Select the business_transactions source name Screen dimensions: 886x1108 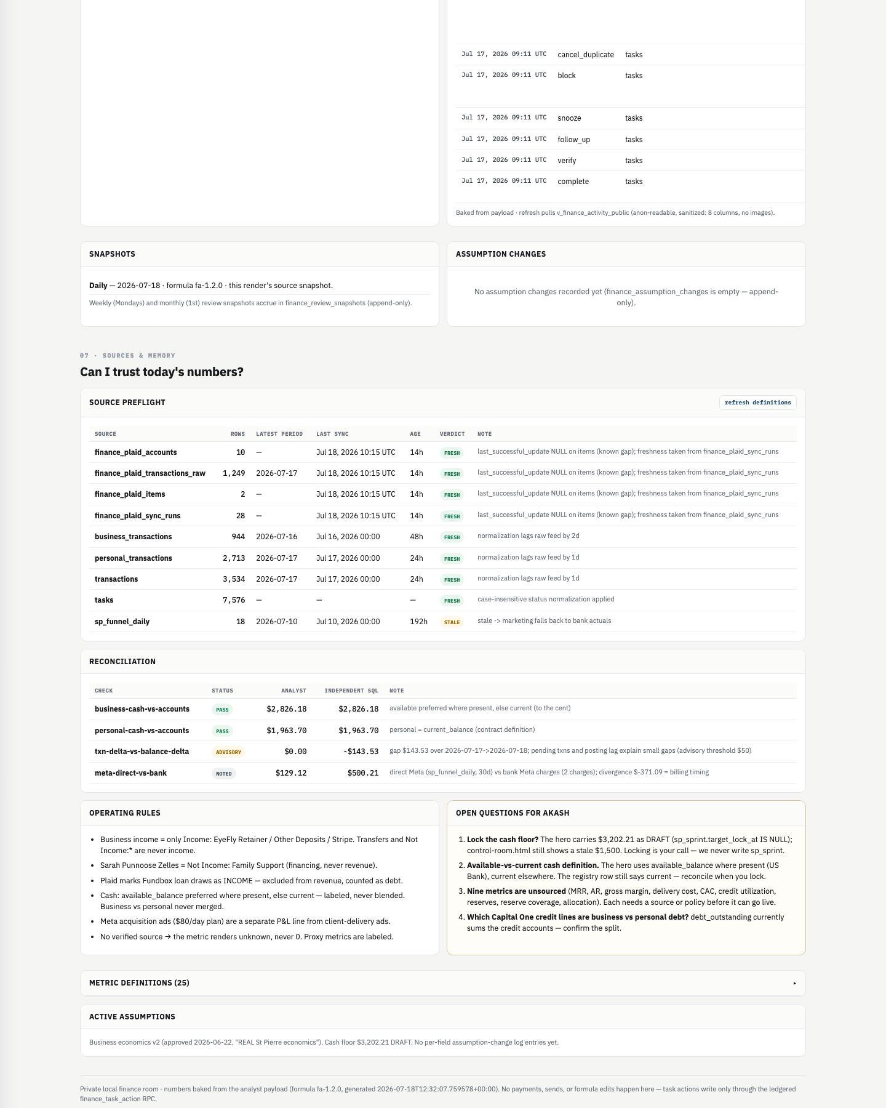(x=134, y=537)
